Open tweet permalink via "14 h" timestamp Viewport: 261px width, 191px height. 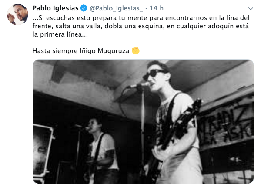click(157, 8)
